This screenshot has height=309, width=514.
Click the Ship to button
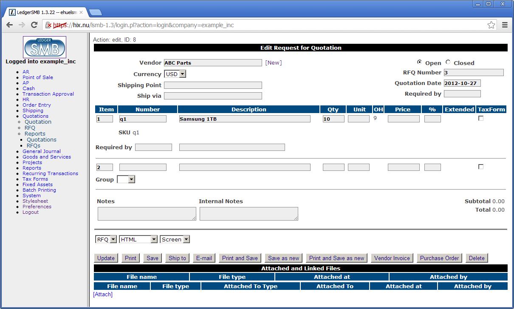(x=177, y=258)
